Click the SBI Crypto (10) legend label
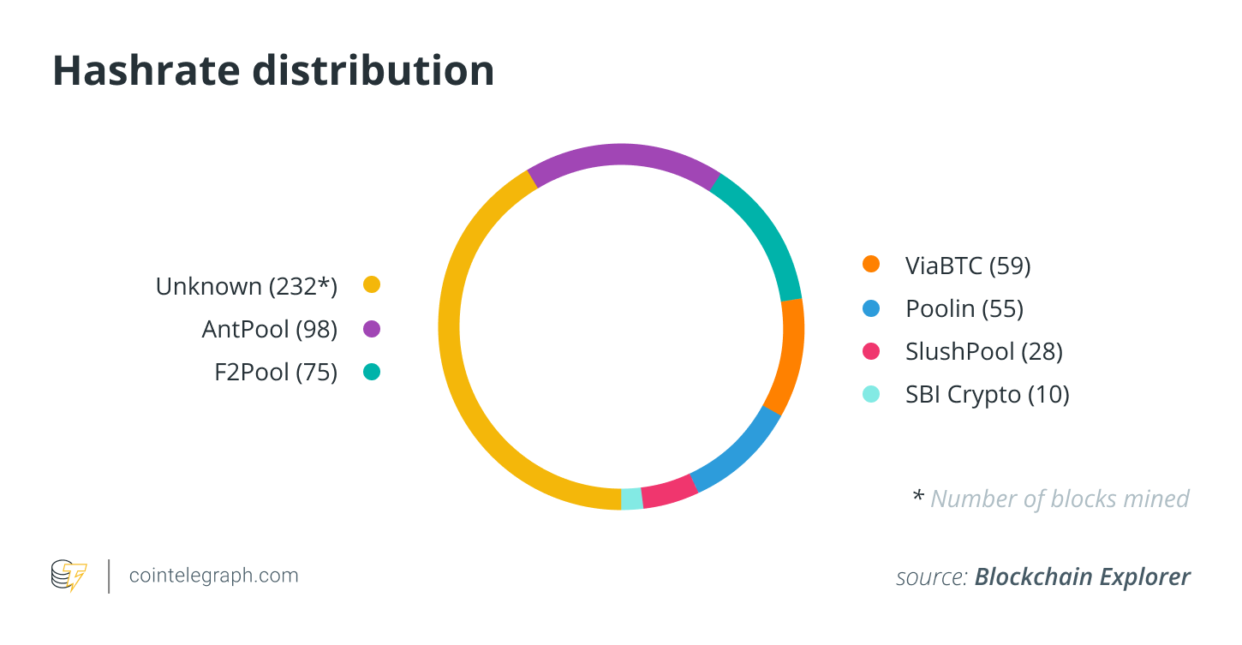Viewport: 1242px width, 645px height. (x=987, y=395)
